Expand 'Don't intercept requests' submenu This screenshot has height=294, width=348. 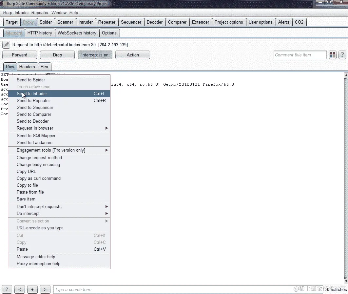pyautogui.click(x=59, y=206)
